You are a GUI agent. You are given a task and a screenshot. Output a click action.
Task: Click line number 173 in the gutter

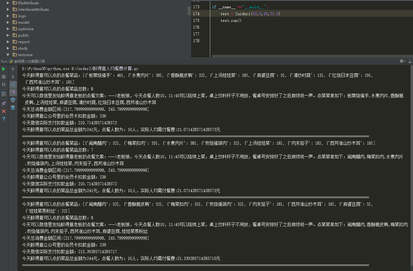[196, 7]
